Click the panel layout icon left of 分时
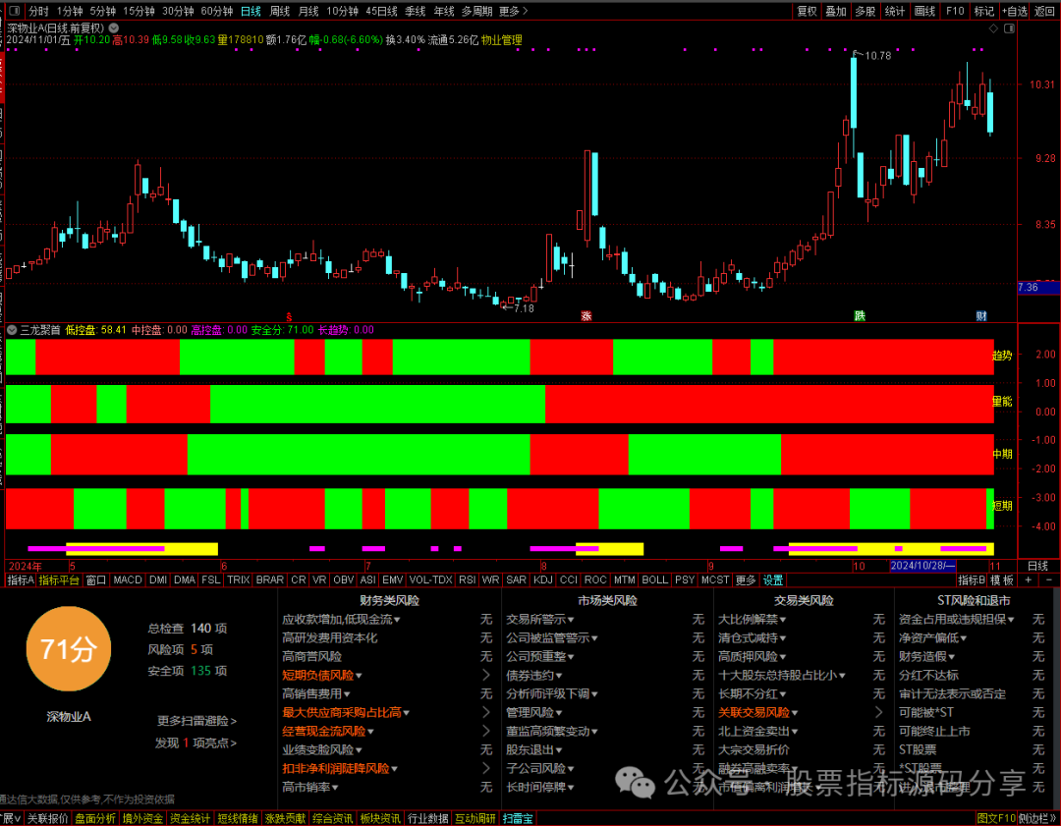Image resolution: width=1061 pixels, height=826 pixels. [14, 11]
